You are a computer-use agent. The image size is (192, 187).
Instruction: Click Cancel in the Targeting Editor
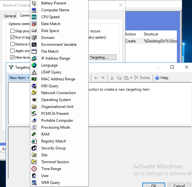179,185
